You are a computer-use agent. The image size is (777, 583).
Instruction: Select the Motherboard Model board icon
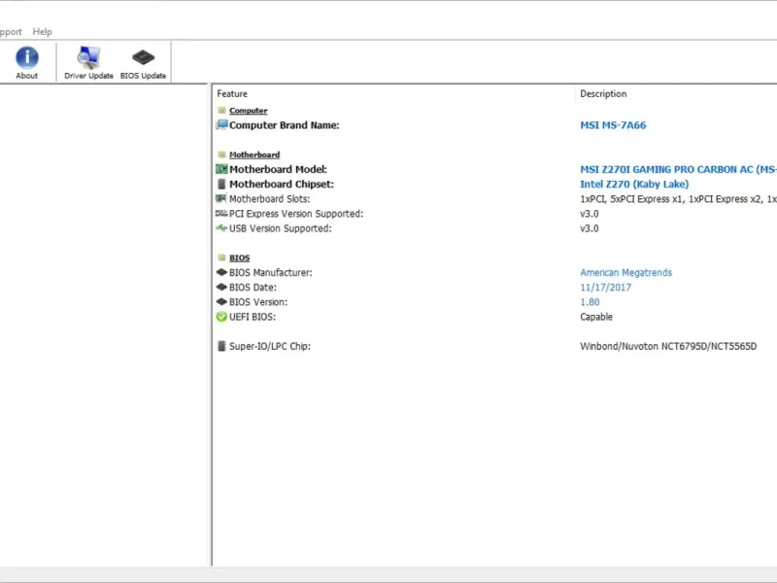(221, 169)
